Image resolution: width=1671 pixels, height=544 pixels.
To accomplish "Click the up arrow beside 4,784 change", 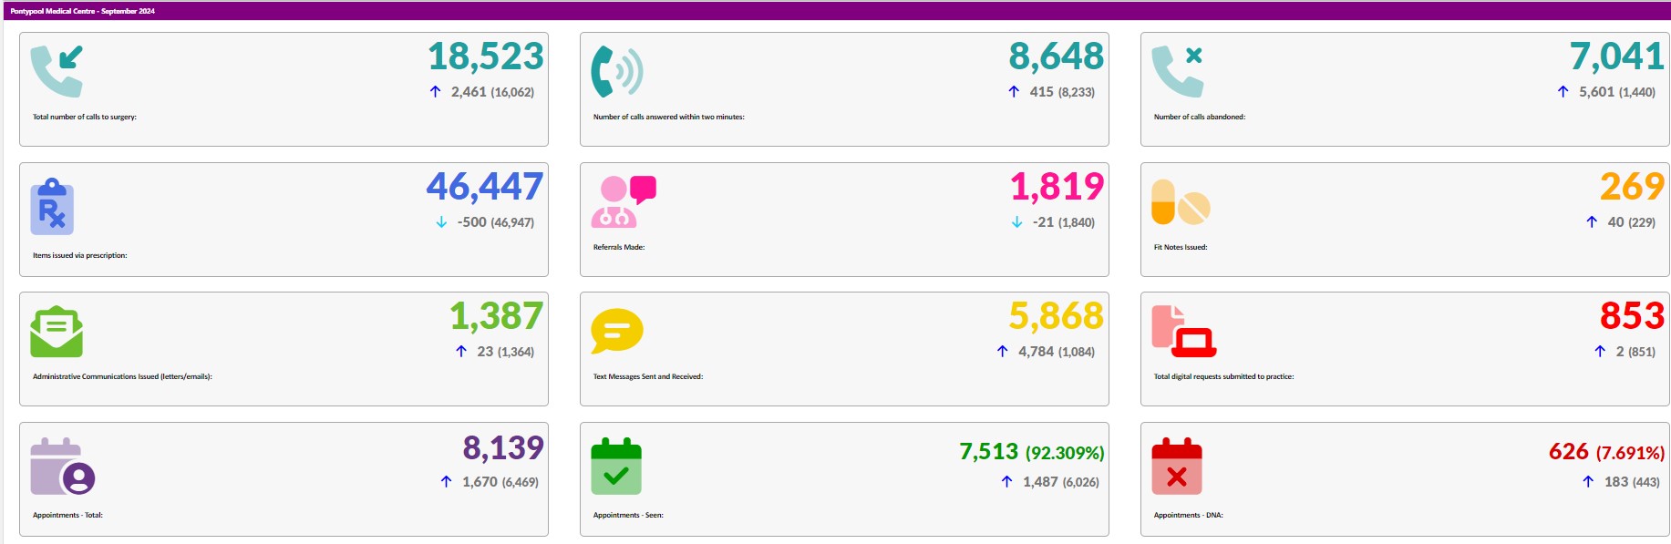I will coord(1003,352).
